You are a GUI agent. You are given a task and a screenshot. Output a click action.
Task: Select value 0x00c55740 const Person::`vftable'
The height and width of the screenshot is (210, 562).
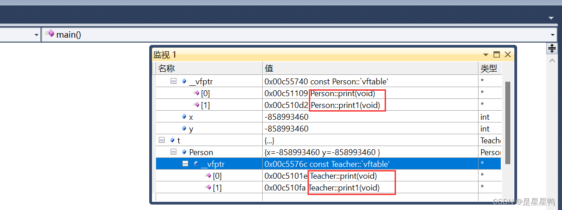pyautogui.click(x=327, y=82)
